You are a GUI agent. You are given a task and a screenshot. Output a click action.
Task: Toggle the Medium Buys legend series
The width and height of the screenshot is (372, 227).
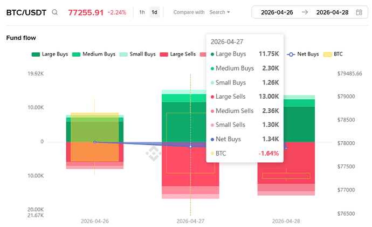(94, 54)
